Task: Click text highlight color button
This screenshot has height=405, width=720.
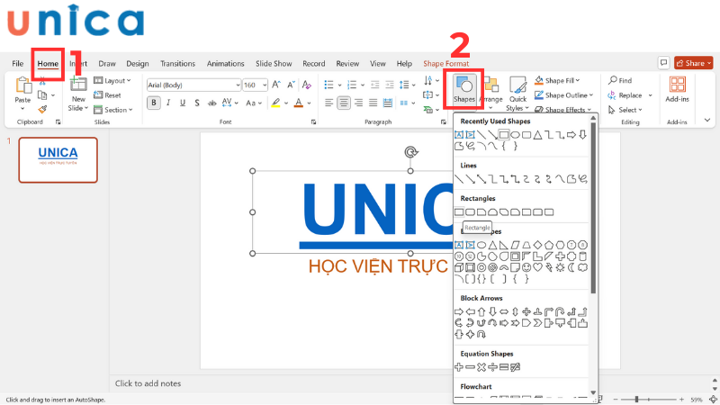Action: tap(275, 103)
